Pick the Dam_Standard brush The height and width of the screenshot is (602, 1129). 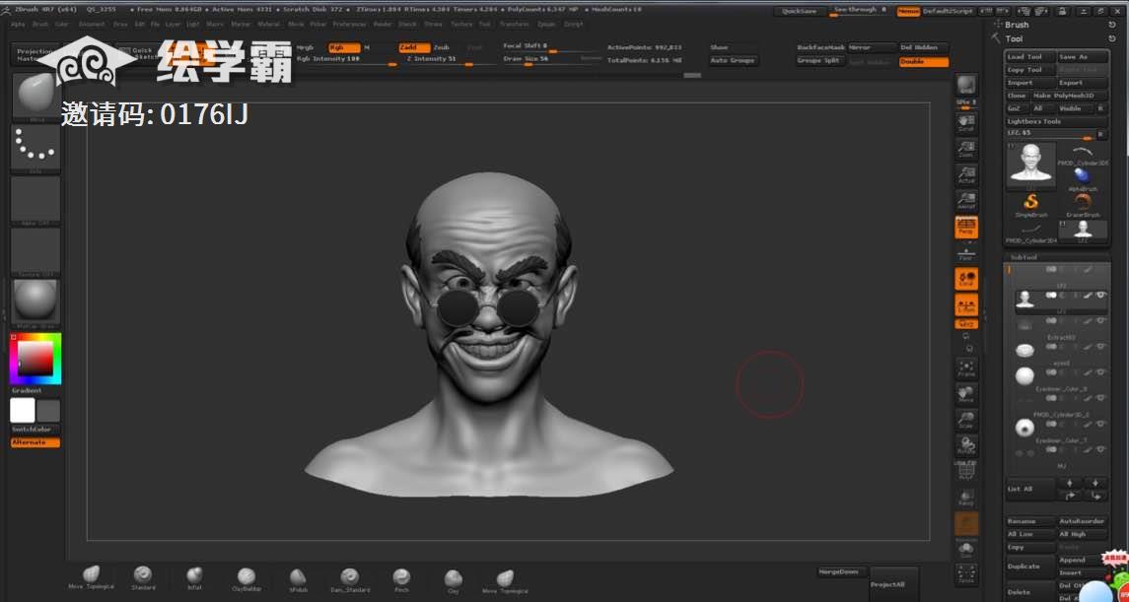click(349, 578)
